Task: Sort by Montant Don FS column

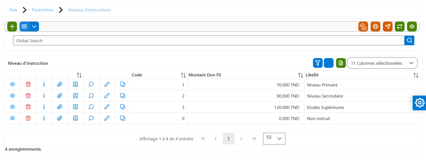Action: (x=300, y=75)
